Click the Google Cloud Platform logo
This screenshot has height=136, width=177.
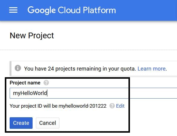click(x=72, y=10)
